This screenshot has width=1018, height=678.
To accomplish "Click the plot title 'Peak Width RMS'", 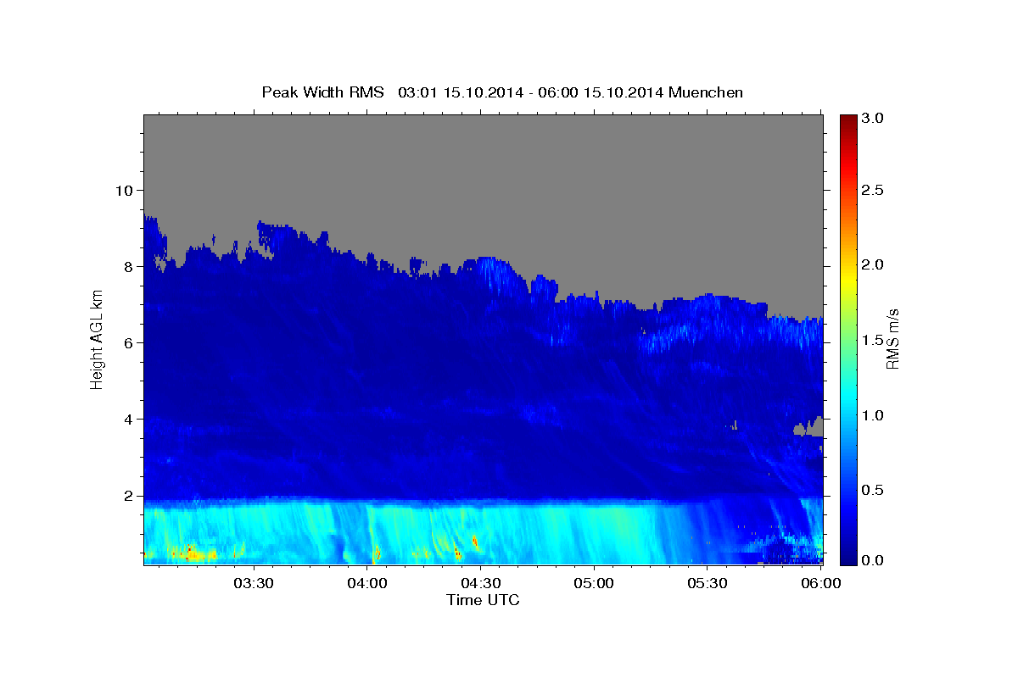I will (x=322, y=92).
